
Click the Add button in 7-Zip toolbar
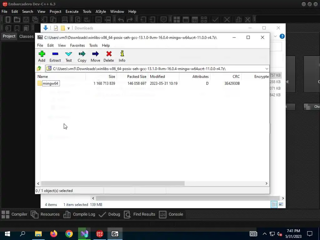pyautogui.click(x=42, y=57)
